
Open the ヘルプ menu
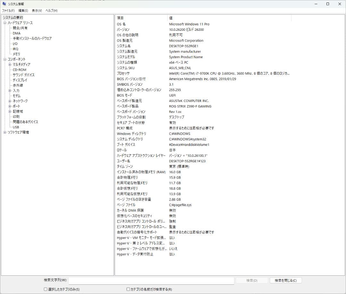(51, 10)
